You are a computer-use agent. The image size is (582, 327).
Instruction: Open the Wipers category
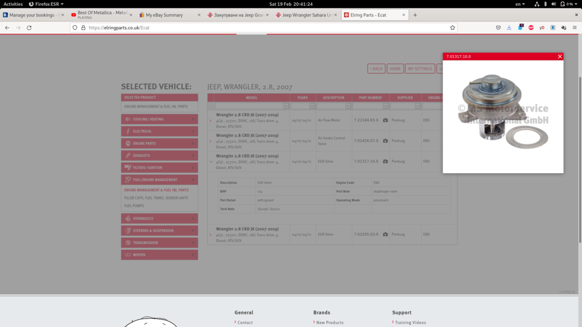[x=159, y=255]
